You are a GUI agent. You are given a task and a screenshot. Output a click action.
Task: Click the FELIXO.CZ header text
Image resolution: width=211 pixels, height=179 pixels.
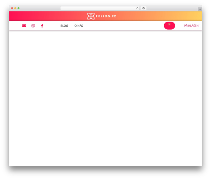pos(106,16)
